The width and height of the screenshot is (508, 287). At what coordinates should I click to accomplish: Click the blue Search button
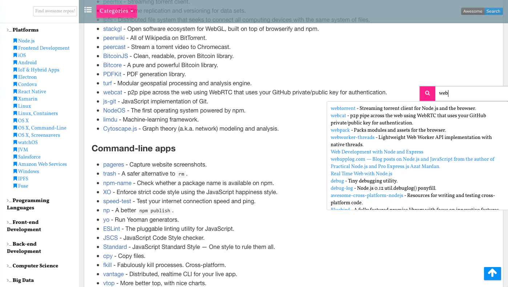(x=493, y=11)
